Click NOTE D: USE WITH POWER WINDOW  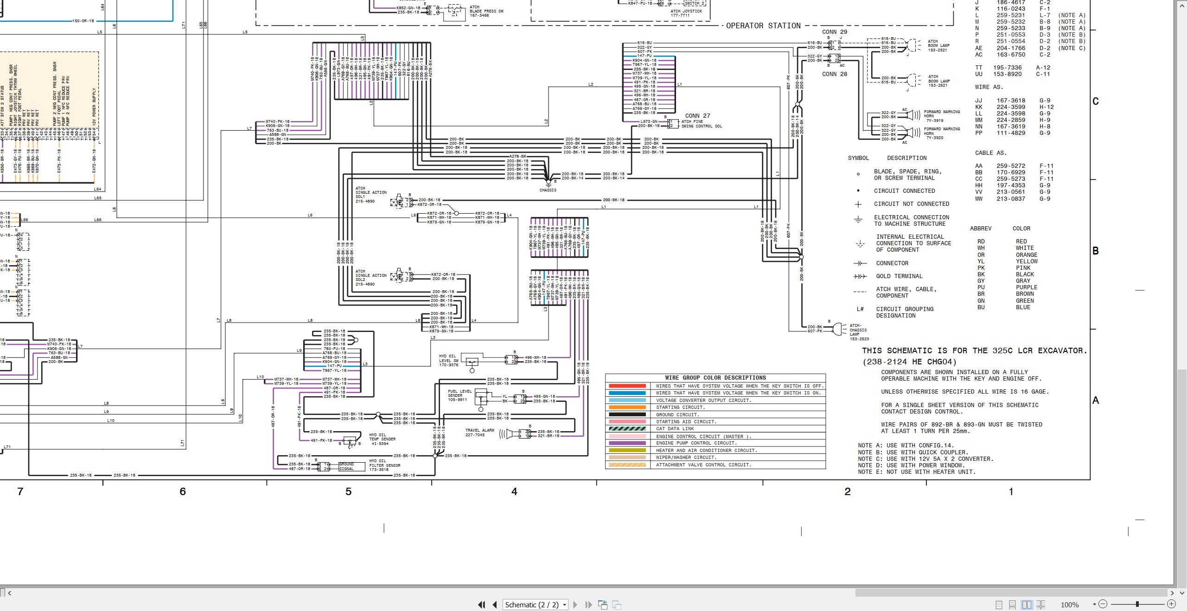911,465
